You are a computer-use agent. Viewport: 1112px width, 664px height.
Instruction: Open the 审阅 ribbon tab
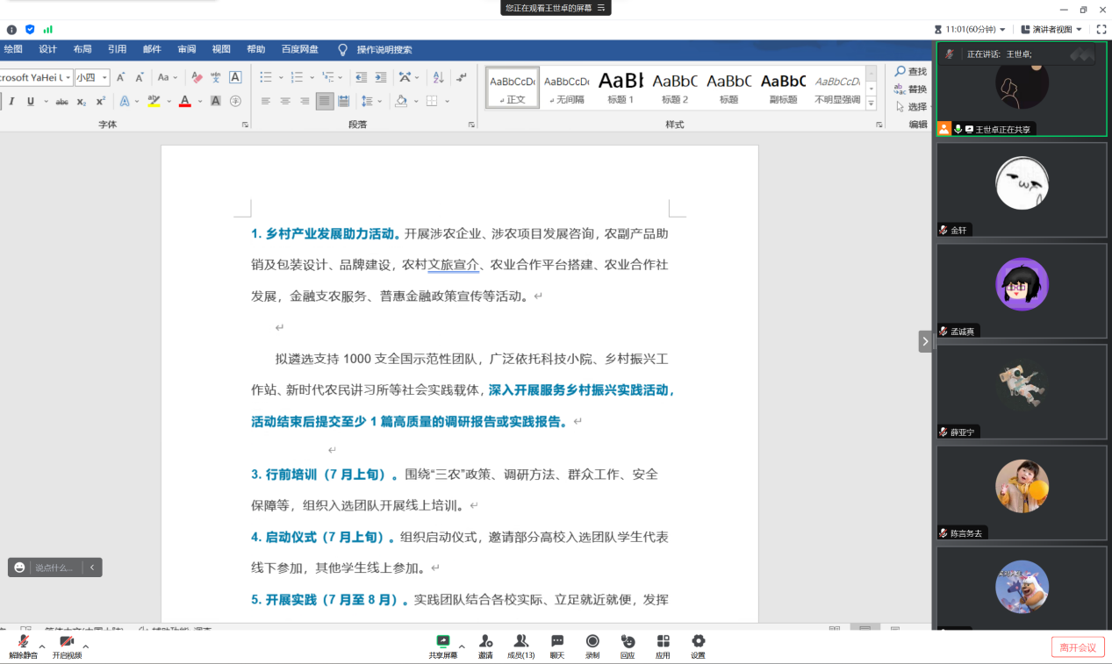click(x=187, y=49)
